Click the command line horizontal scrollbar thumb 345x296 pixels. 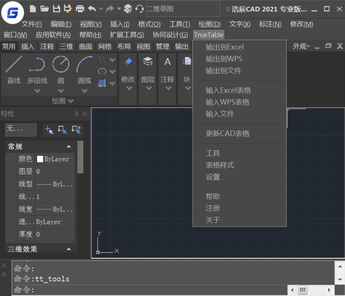303,290
